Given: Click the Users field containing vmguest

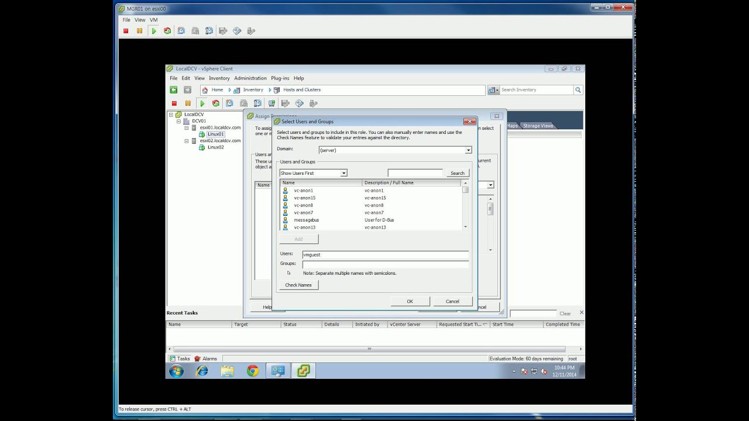Looking at the screenshot, I should (x=386, y=255).
